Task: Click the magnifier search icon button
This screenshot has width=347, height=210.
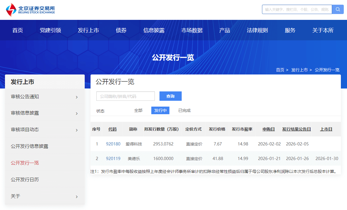Action: pos(338,9)
